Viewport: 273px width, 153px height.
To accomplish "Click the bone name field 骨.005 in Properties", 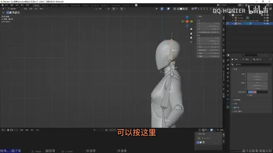I will (253, 64).
